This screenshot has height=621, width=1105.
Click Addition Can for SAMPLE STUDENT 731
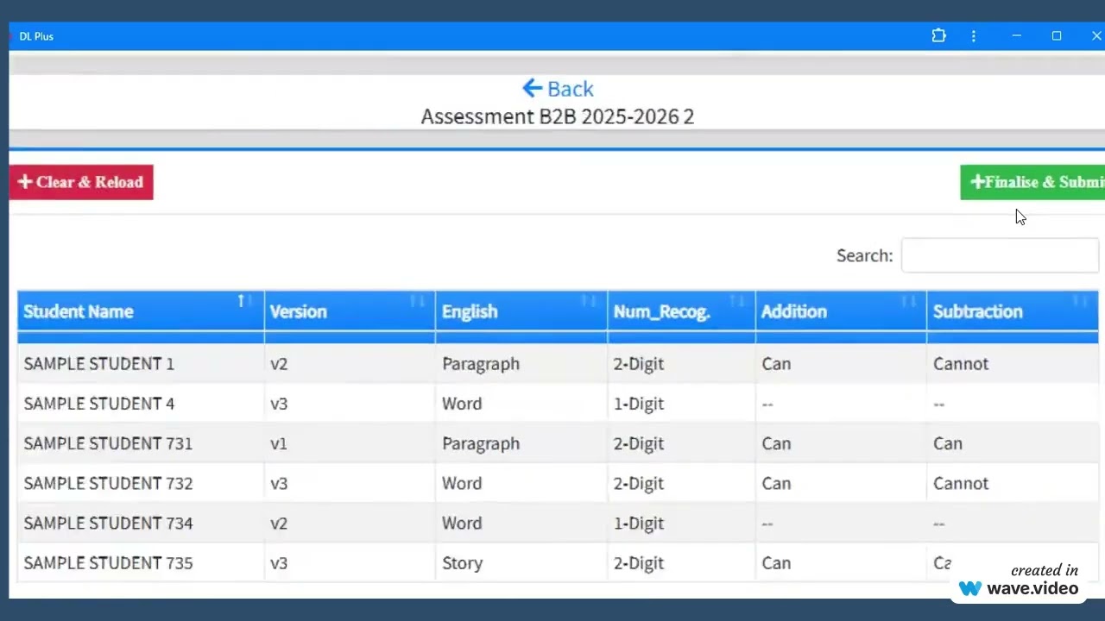776,443
